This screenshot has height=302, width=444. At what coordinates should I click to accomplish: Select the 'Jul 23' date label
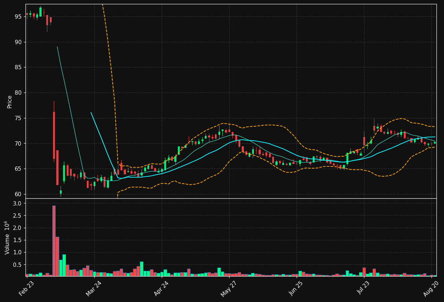coord(364,288)
